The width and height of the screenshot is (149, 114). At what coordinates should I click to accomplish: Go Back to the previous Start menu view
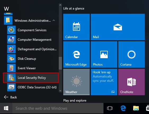click(x=10, y=97)
